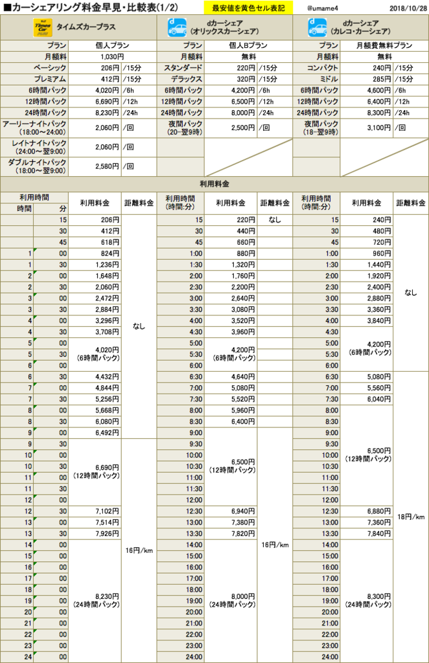This screenshot has height=663, width=429.
Task: Click the 18円/km distance fee cell
Action: pos(411,517)
